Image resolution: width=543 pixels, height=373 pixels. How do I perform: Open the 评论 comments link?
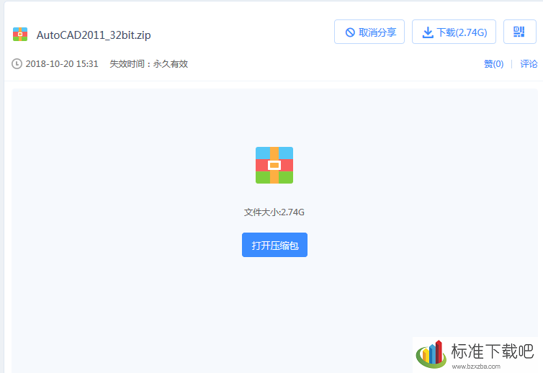tap(529, 63)
